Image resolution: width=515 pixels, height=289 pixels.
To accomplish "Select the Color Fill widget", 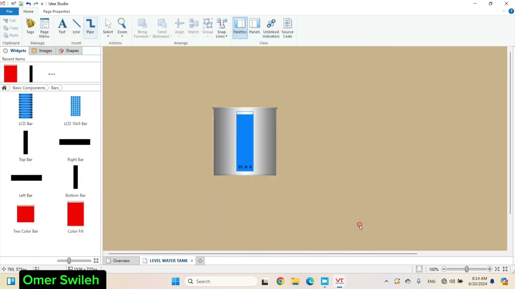I will (75, 218).
